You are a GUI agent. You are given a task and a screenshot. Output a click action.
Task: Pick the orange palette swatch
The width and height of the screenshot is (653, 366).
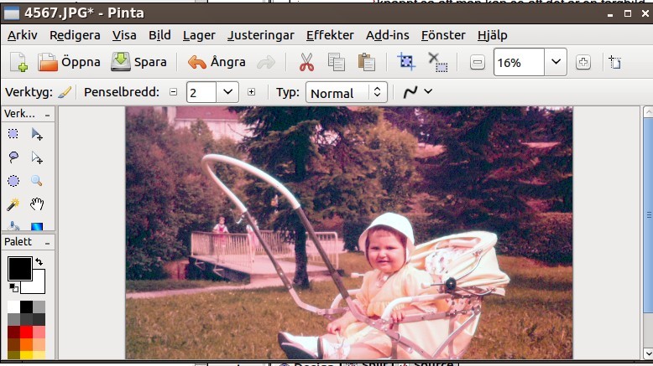click(x=26, y=344)
